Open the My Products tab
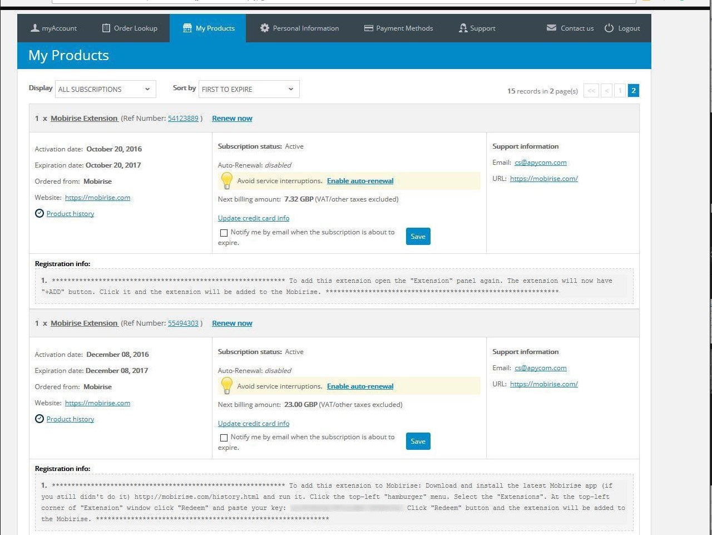This screenshot has height=535, width=712. (209, 28)
